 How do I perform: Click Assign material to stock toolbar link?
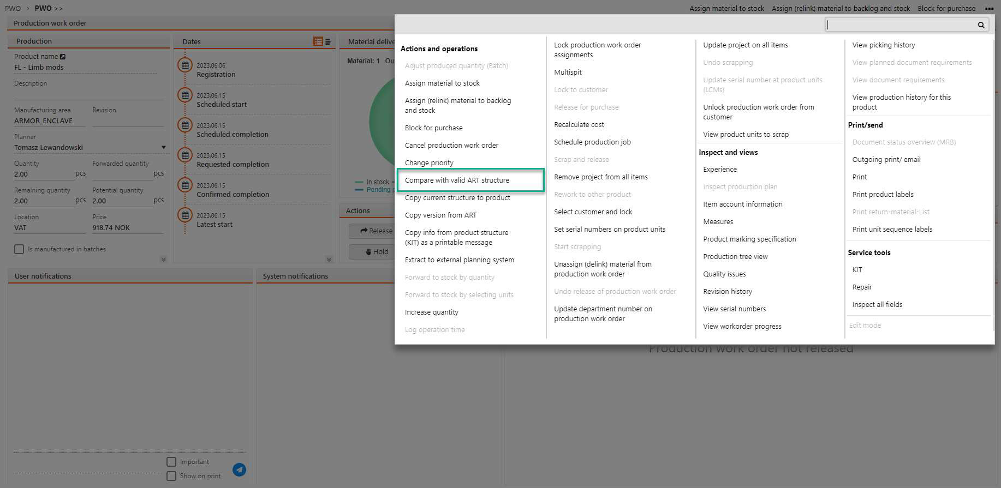(x=726, y=9)
